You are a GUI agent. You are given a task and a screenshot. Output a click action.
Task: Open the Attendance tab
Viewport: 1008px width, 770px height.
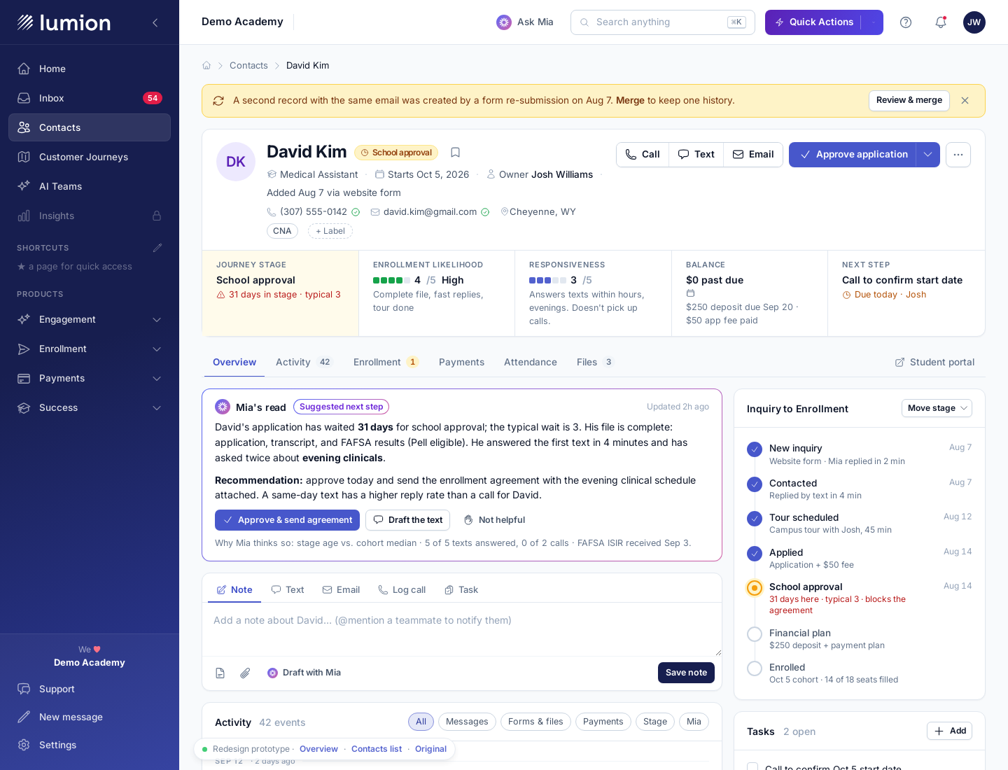coord(531,362)
